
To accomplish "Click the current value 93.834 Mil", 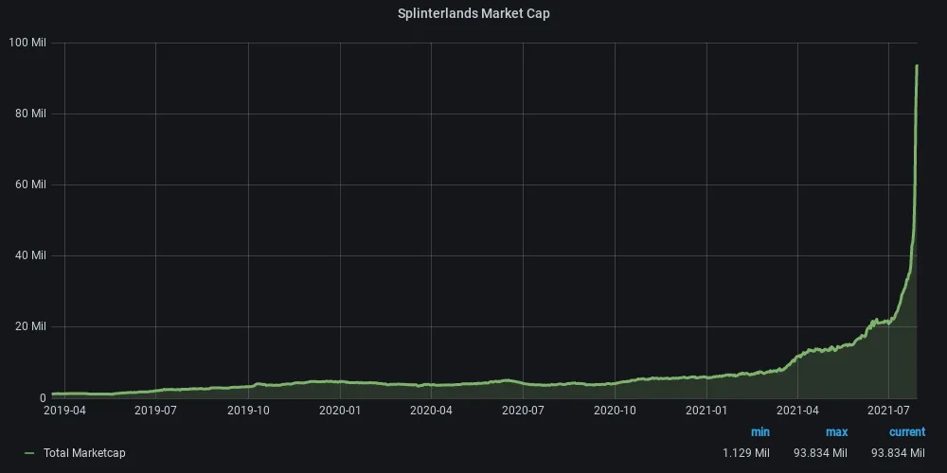I will coord(898,452).
